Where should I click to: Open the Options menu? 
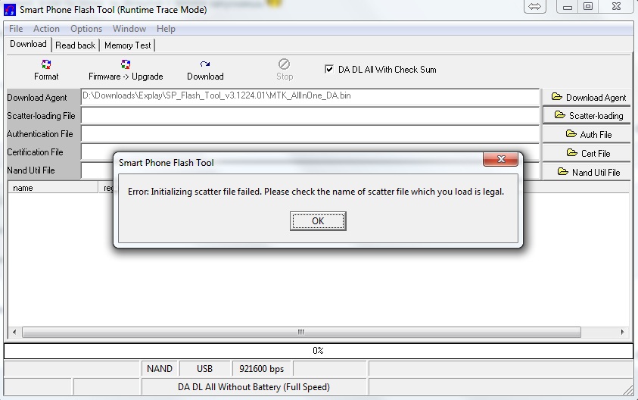coord(86,29)
